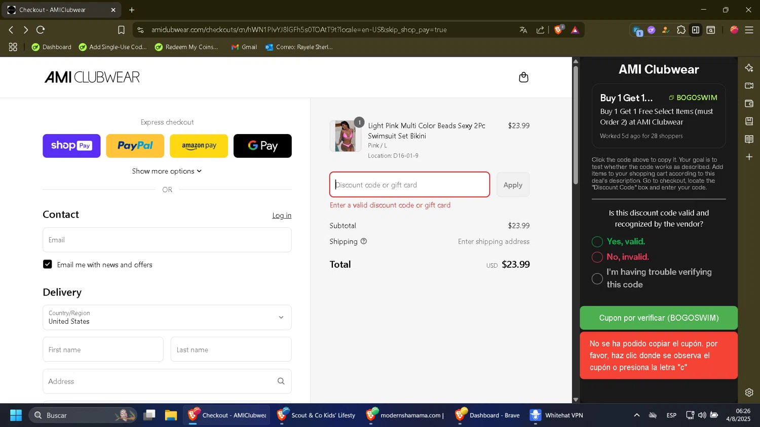Click Cupon por verificar (BOGOSWIM) button

click(659, 318)
